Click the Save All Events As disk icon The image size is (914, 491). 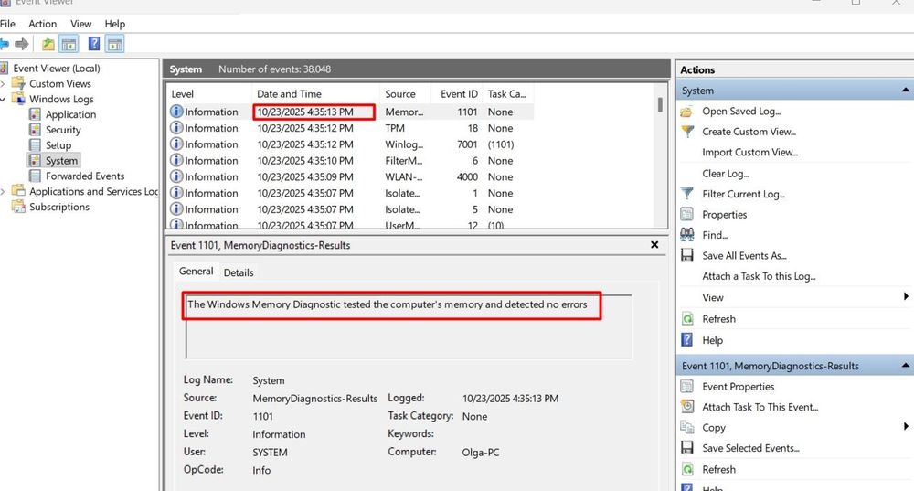tap(687, 255)
